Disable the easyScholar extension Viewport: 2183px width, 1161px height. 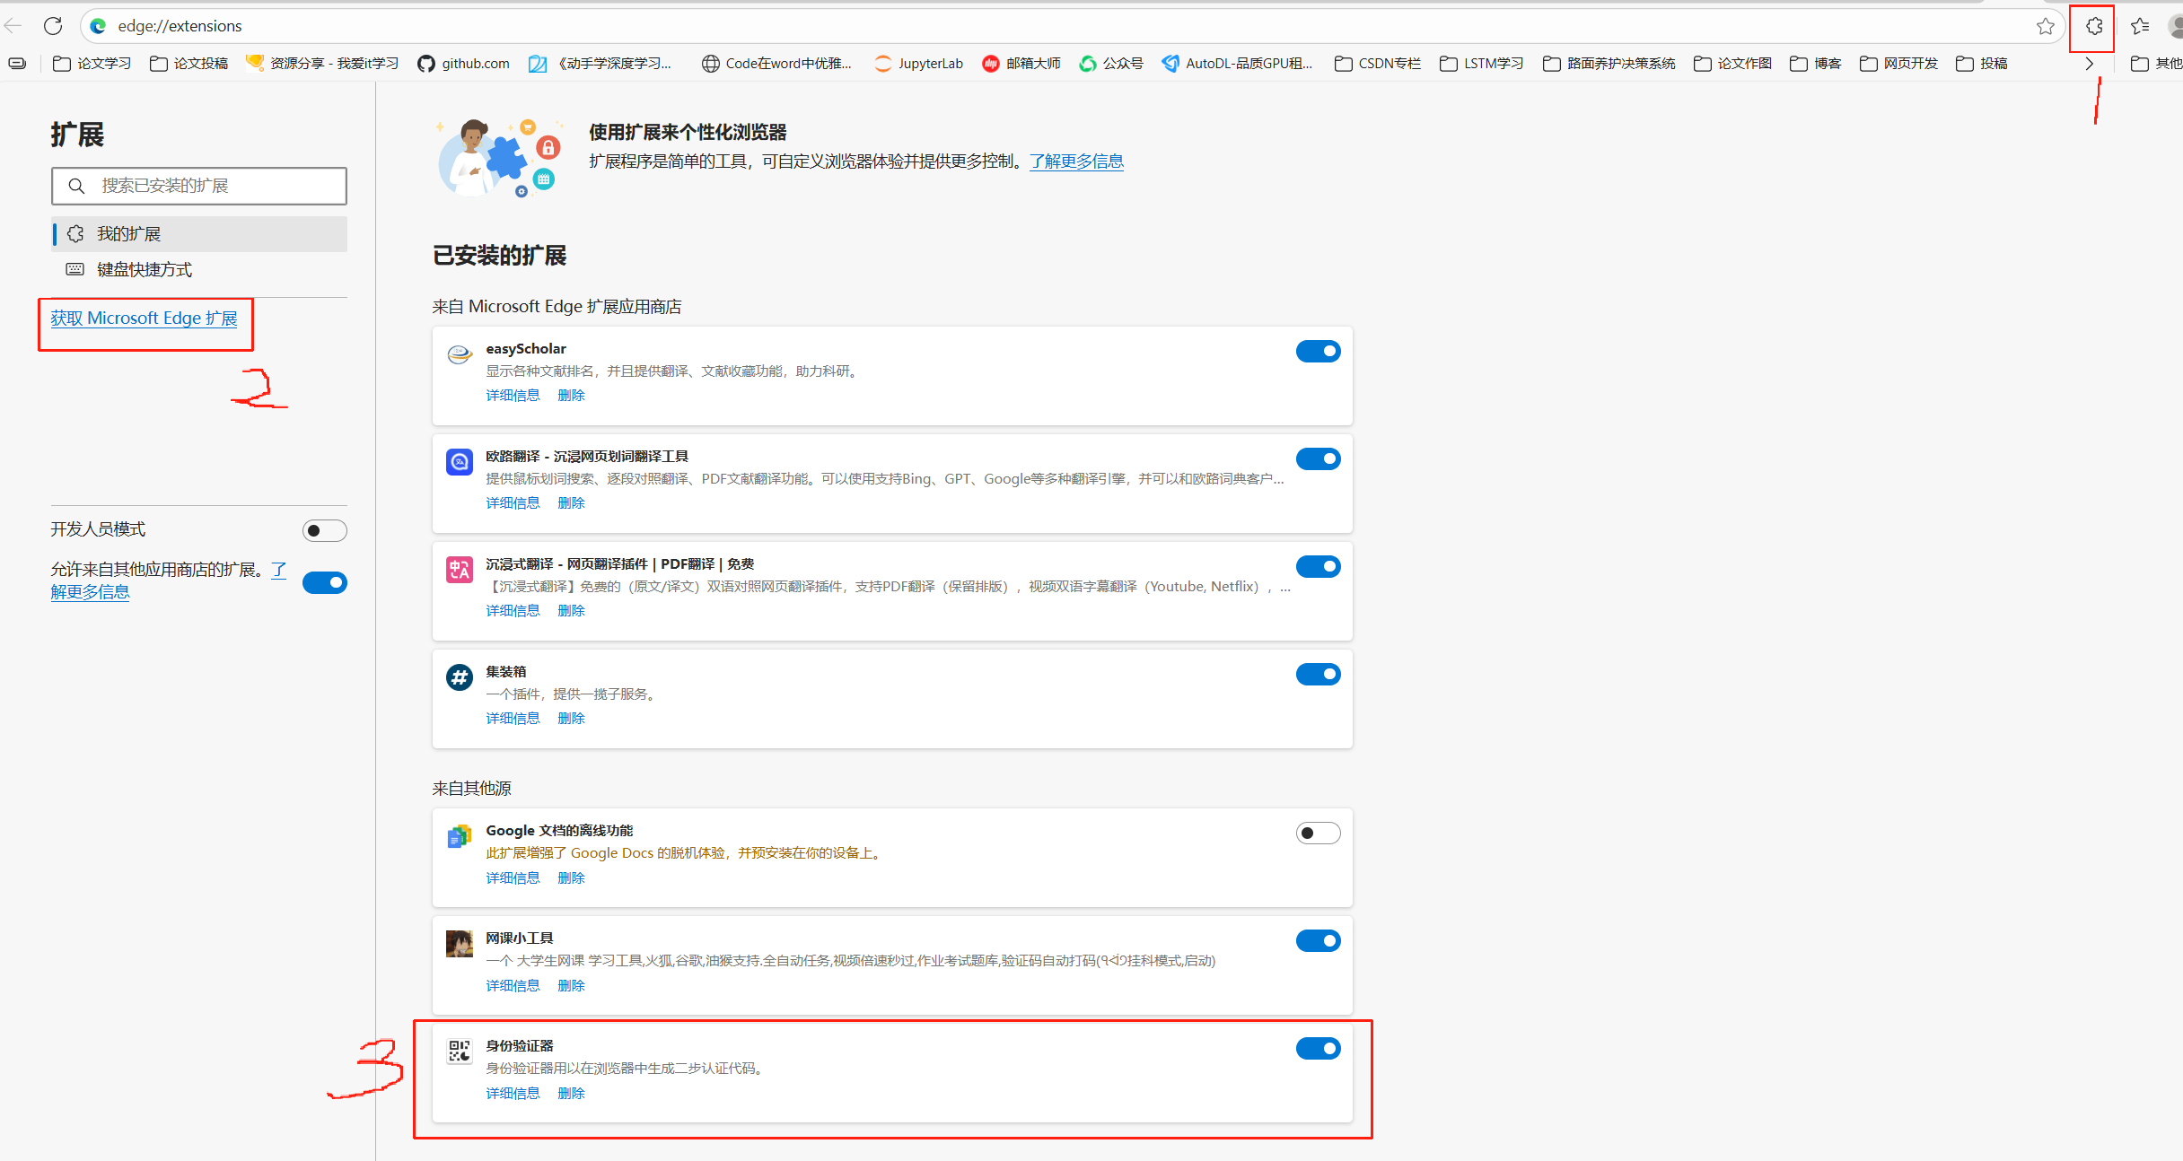pyautogui.click(x=1318, y=352)
